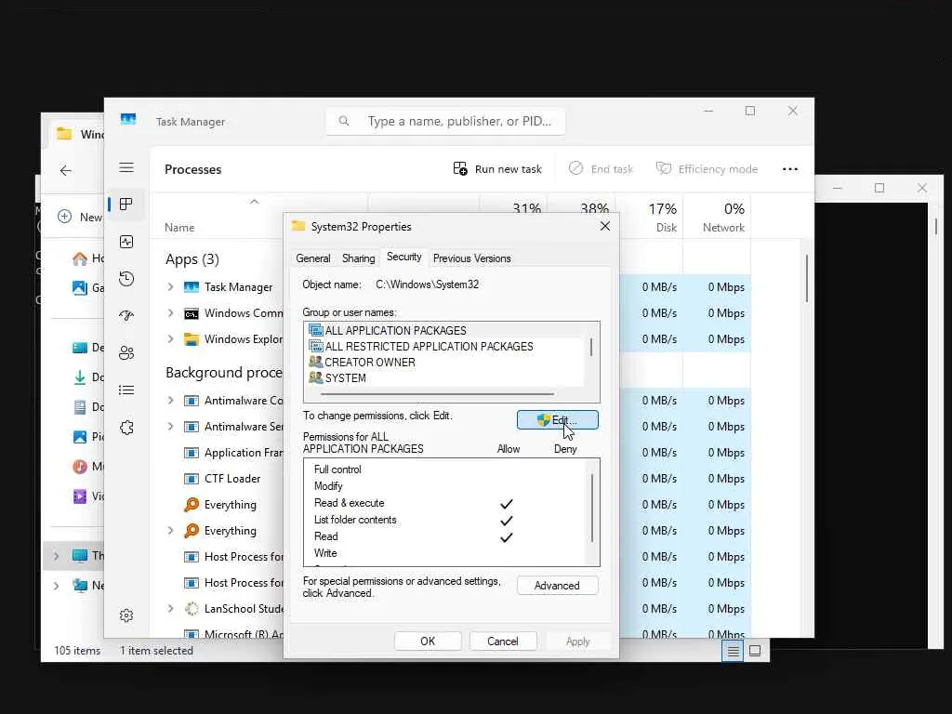This screenshot has height=714, width=952.
Task: Expand This PC in File Explorer tree
Action: (56, 556)
